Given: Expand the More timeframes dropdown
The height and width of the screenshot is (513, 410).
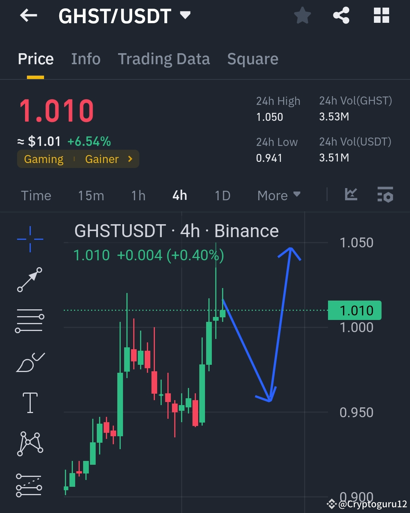Looking at the screenshot, I should [278, 195].
